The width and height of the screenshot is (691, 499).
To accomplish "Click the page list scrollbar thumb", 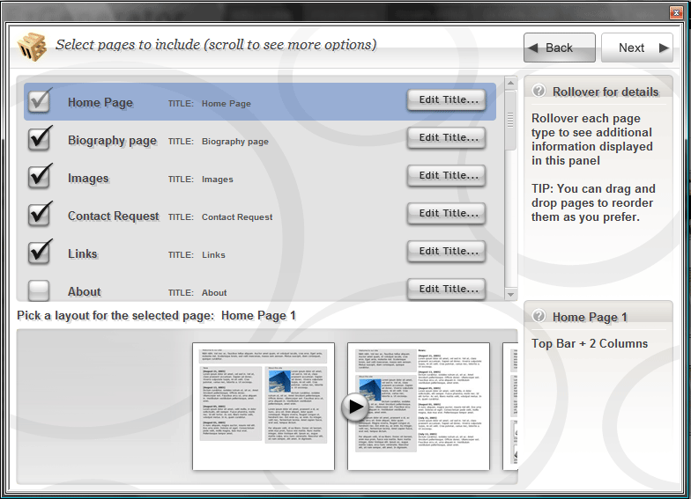I will coord(511,120).
